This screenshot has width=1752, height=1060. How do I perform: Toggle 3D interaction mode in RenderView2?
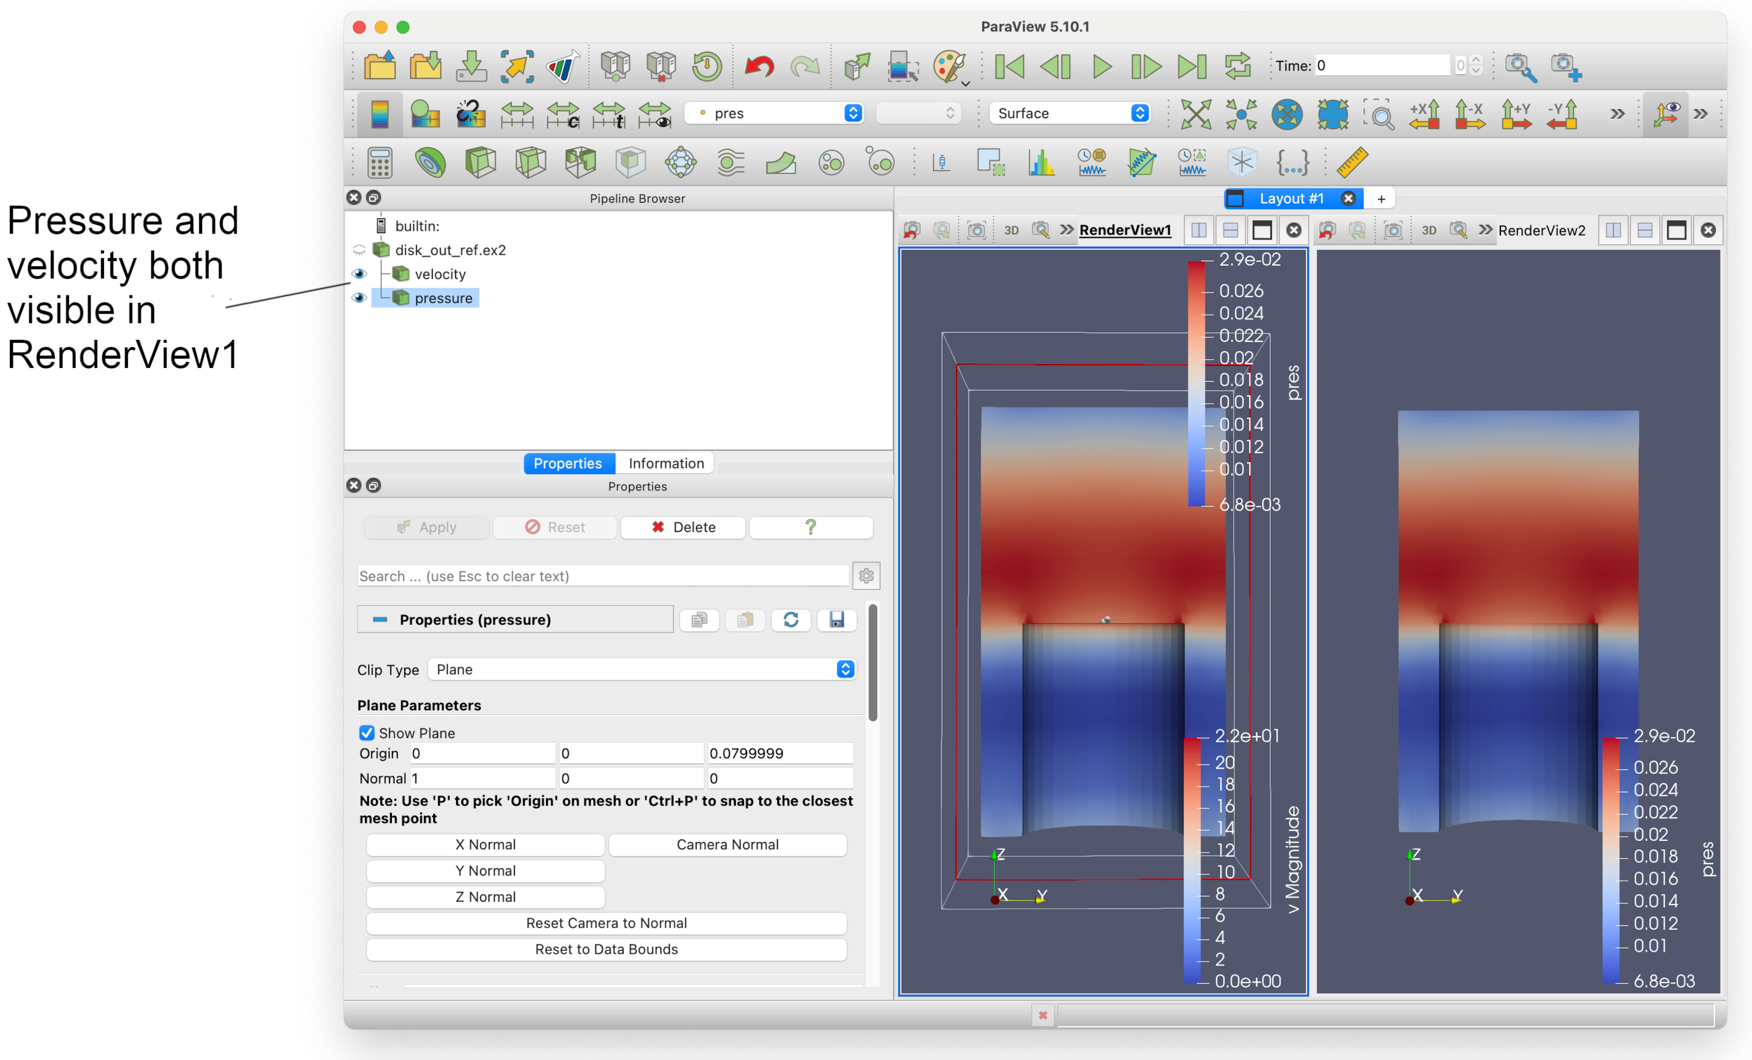point(1428,230)
